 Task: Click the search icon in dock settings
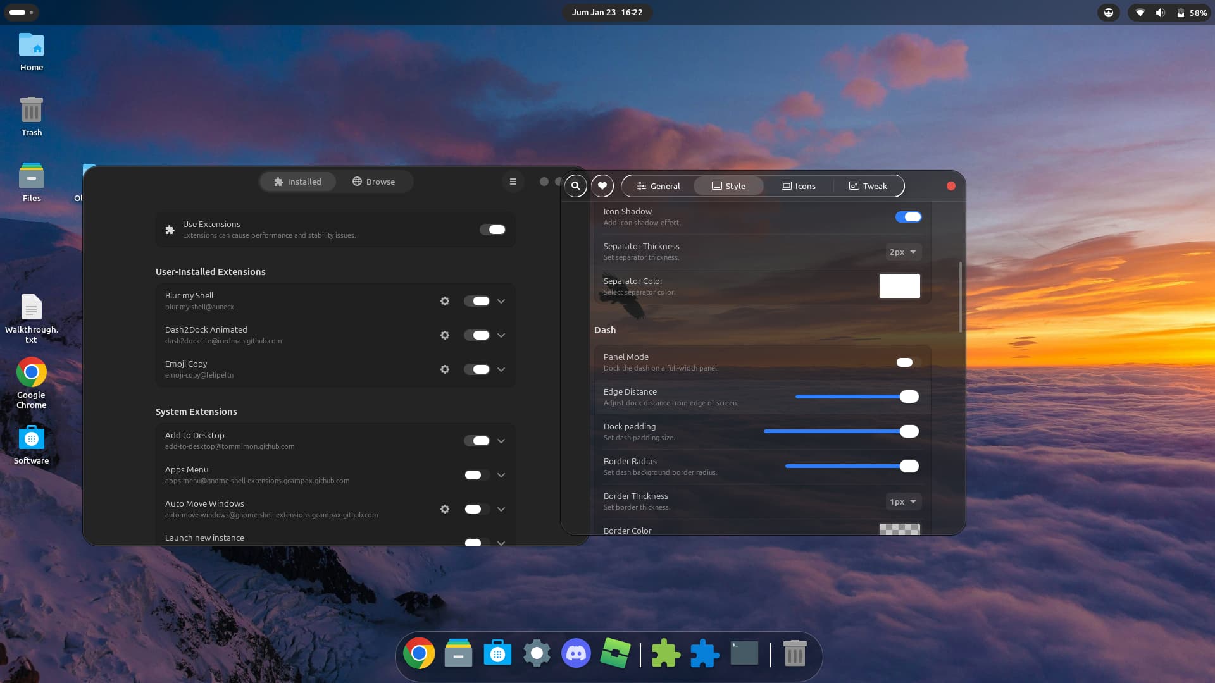(576, 186)
